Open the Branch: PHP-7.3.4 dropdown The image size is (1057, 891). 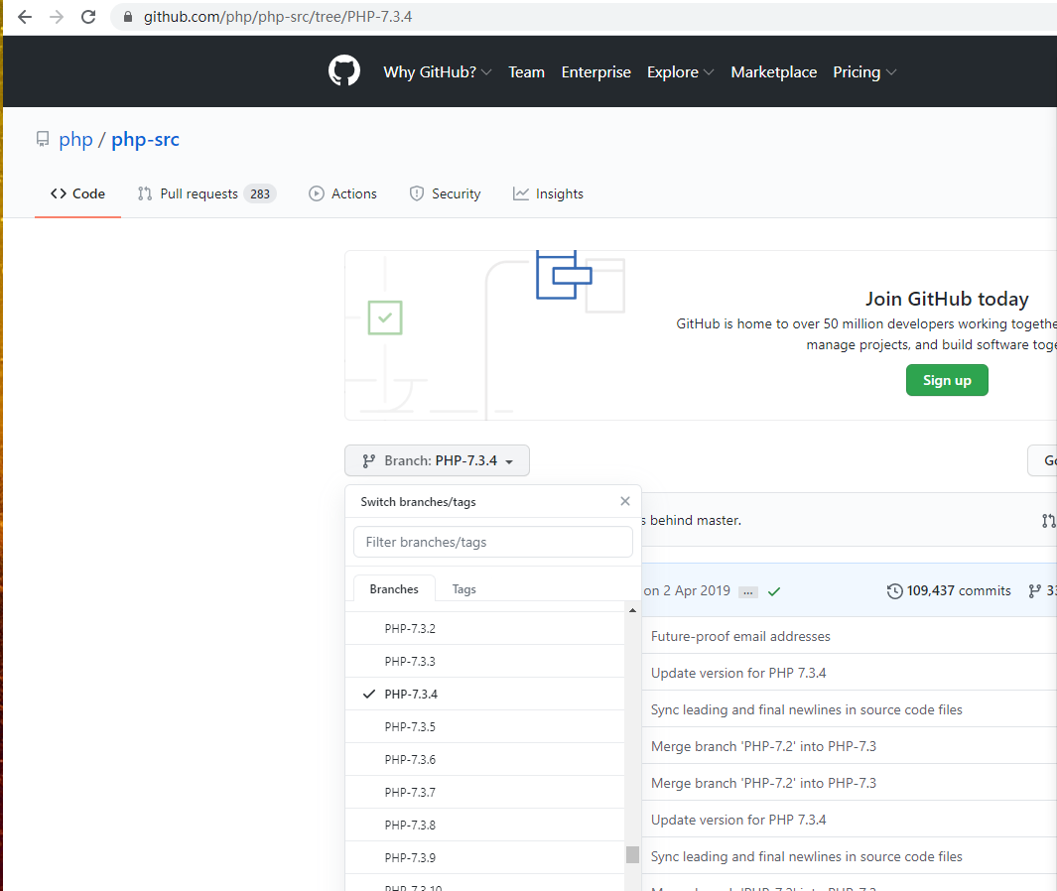[x=437, y=460]
